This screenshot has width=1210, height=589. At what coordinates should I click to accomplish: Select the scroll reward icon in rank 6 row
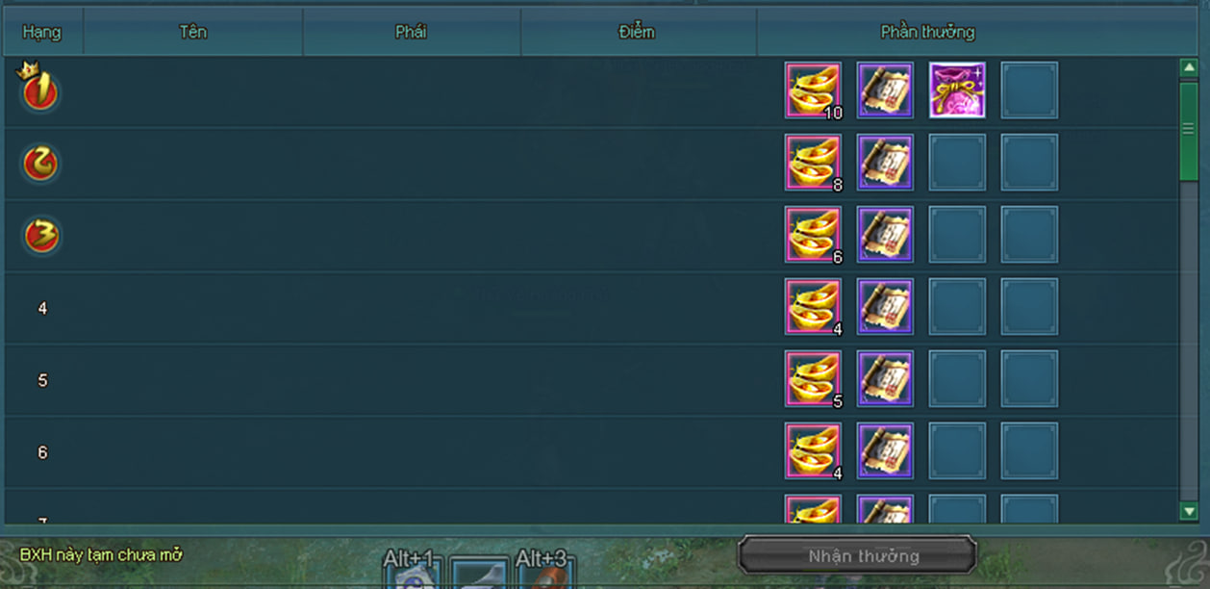885,451
